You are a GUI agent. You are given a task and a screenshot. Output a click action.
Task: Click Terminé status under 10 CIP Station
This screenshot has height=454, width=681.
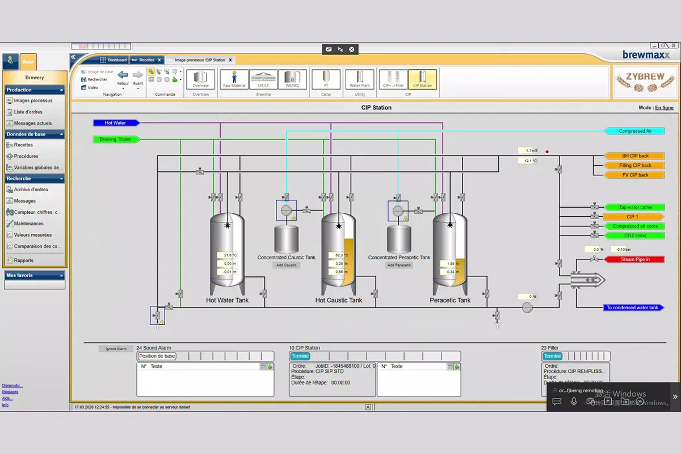300,356
